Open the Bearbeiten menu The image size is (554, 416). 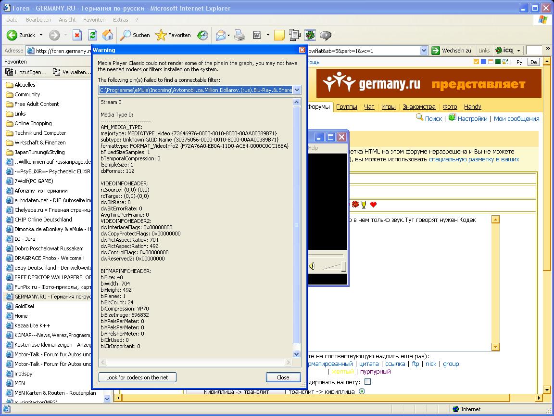pyautogui.click(x=38, y=20)
